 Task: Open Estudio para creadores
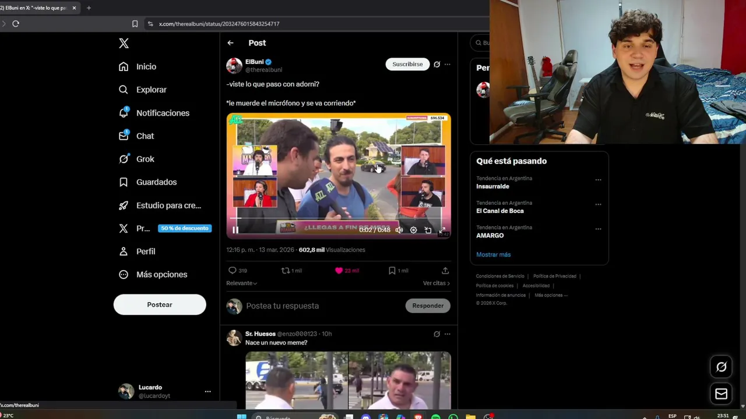click(160, 205)
